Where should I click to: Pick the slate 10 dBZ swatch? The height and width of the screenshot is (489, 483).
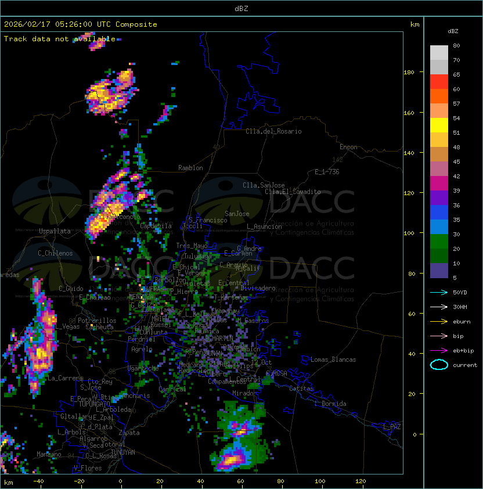[439, 271]
